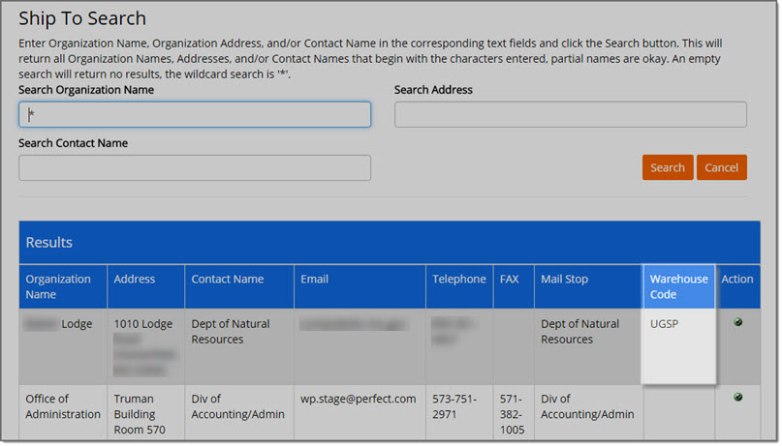The width and height of the screenshot is (782, 446).
Task: Focus the Search Organization Name field
Action: (x=195, y=114)
